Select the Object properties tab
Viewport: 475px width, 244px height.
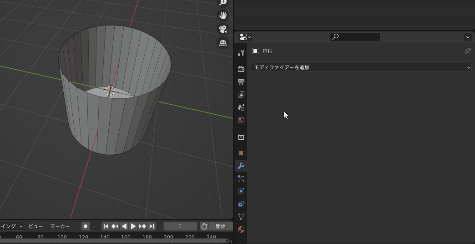[x=241, y=153]
